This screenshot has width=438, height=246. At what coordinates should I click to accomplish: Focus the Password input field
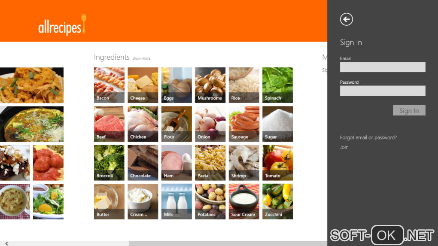click(x=383, y=91)
